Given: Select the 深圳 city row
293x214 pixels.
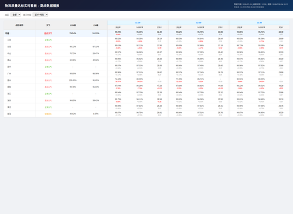Looking at the screenshot, I should pos(146,100).
